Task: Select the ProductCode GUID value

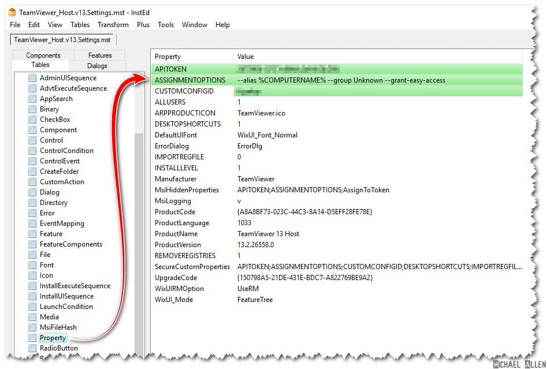Action: pos(304,212)
